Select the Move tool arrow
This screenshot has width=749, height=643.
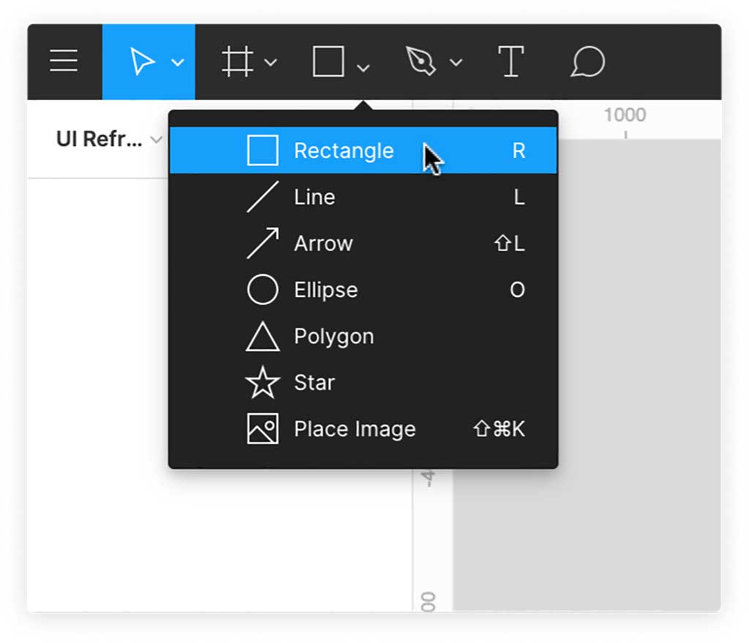click(x=141, y=61)
